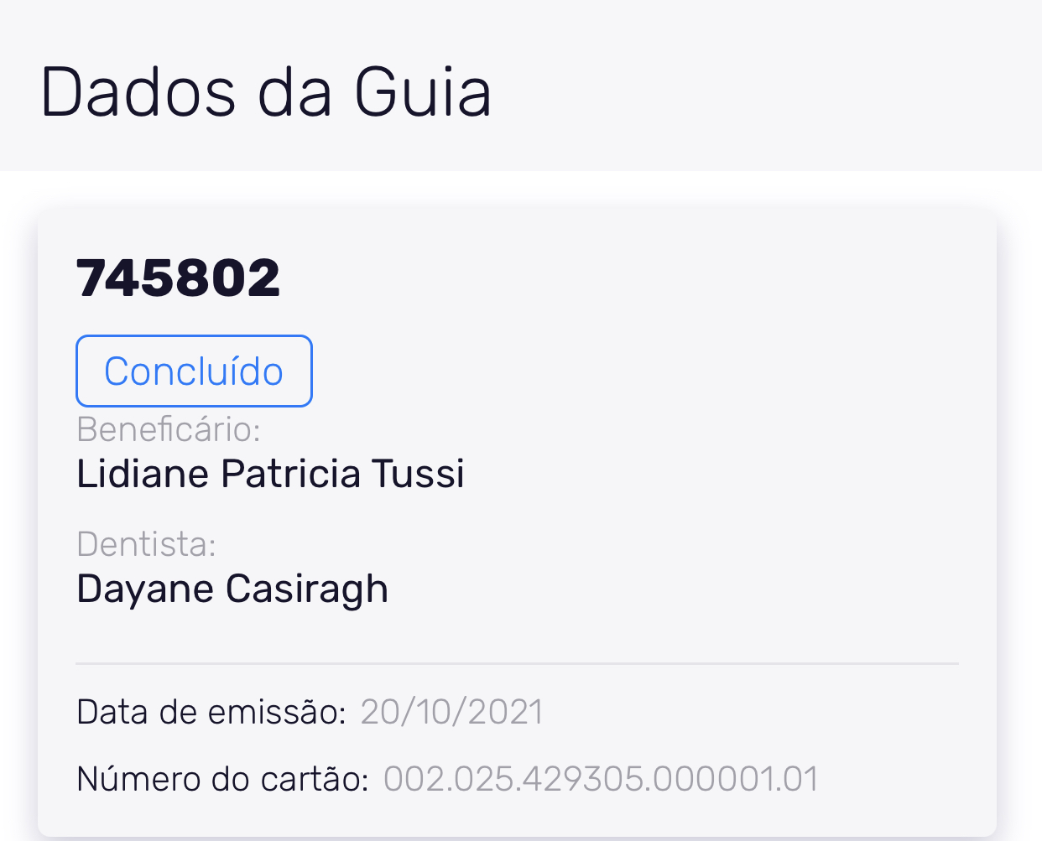Click the Dentista field label

(147, 544)
